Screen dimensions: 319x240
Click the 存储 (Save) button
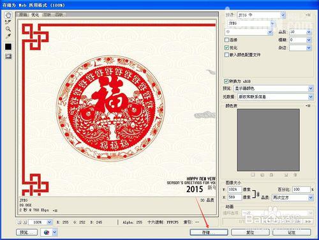(209, 232)
